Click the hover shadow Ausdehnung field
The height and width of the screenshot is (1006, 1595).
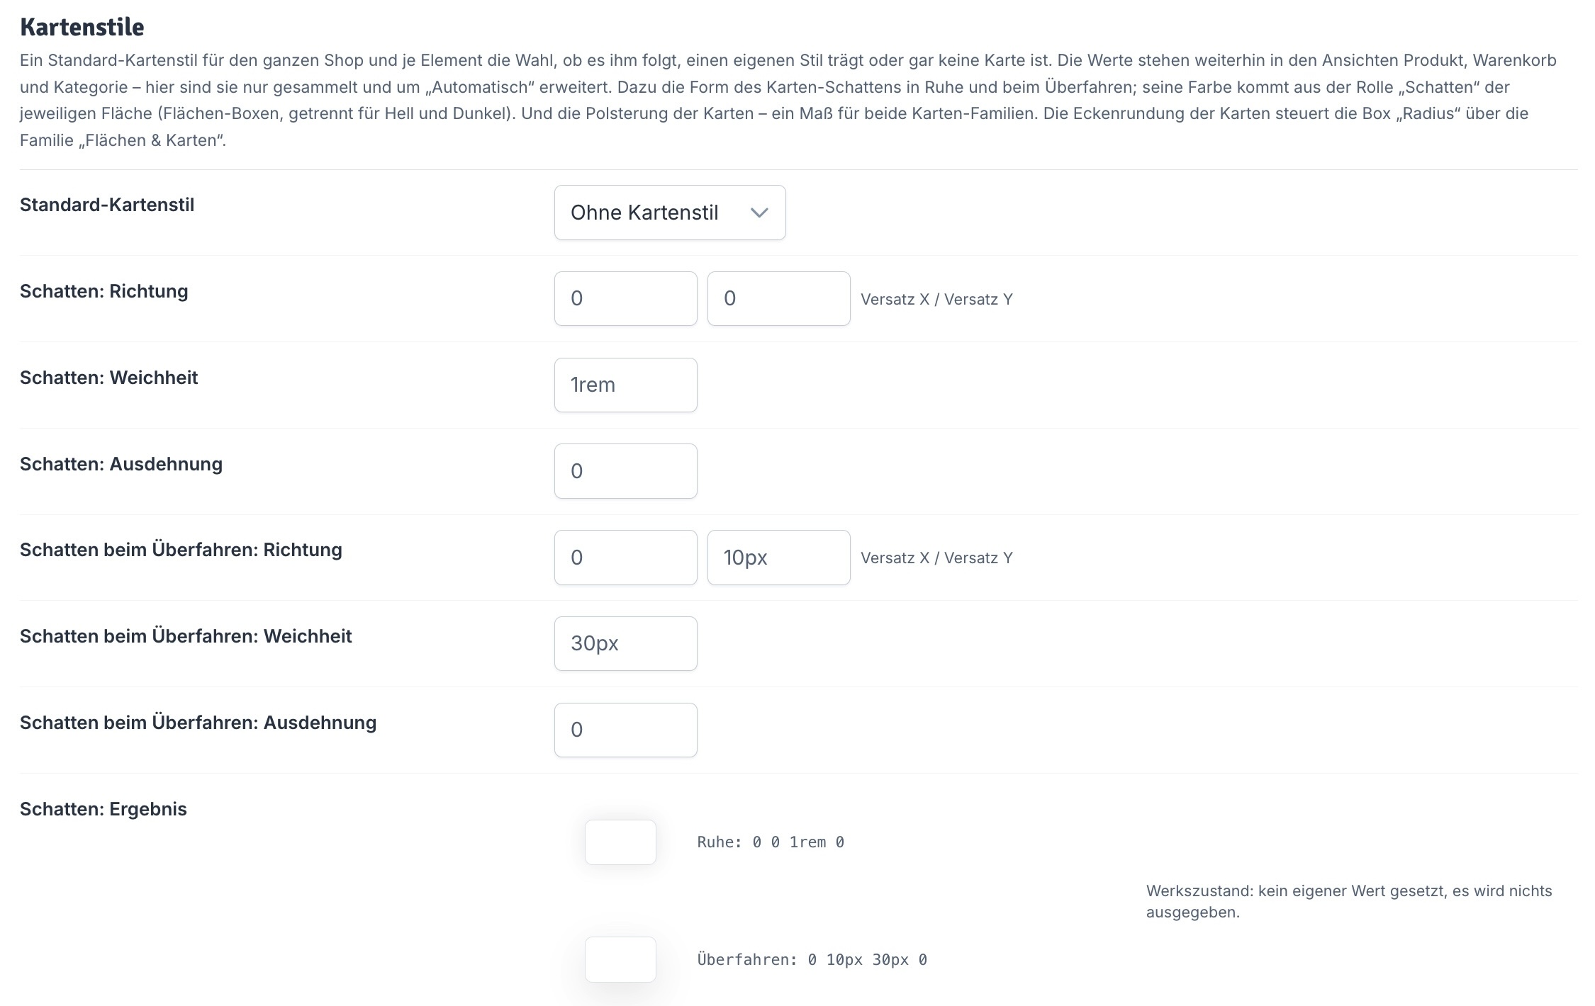(x=625, y=730)
